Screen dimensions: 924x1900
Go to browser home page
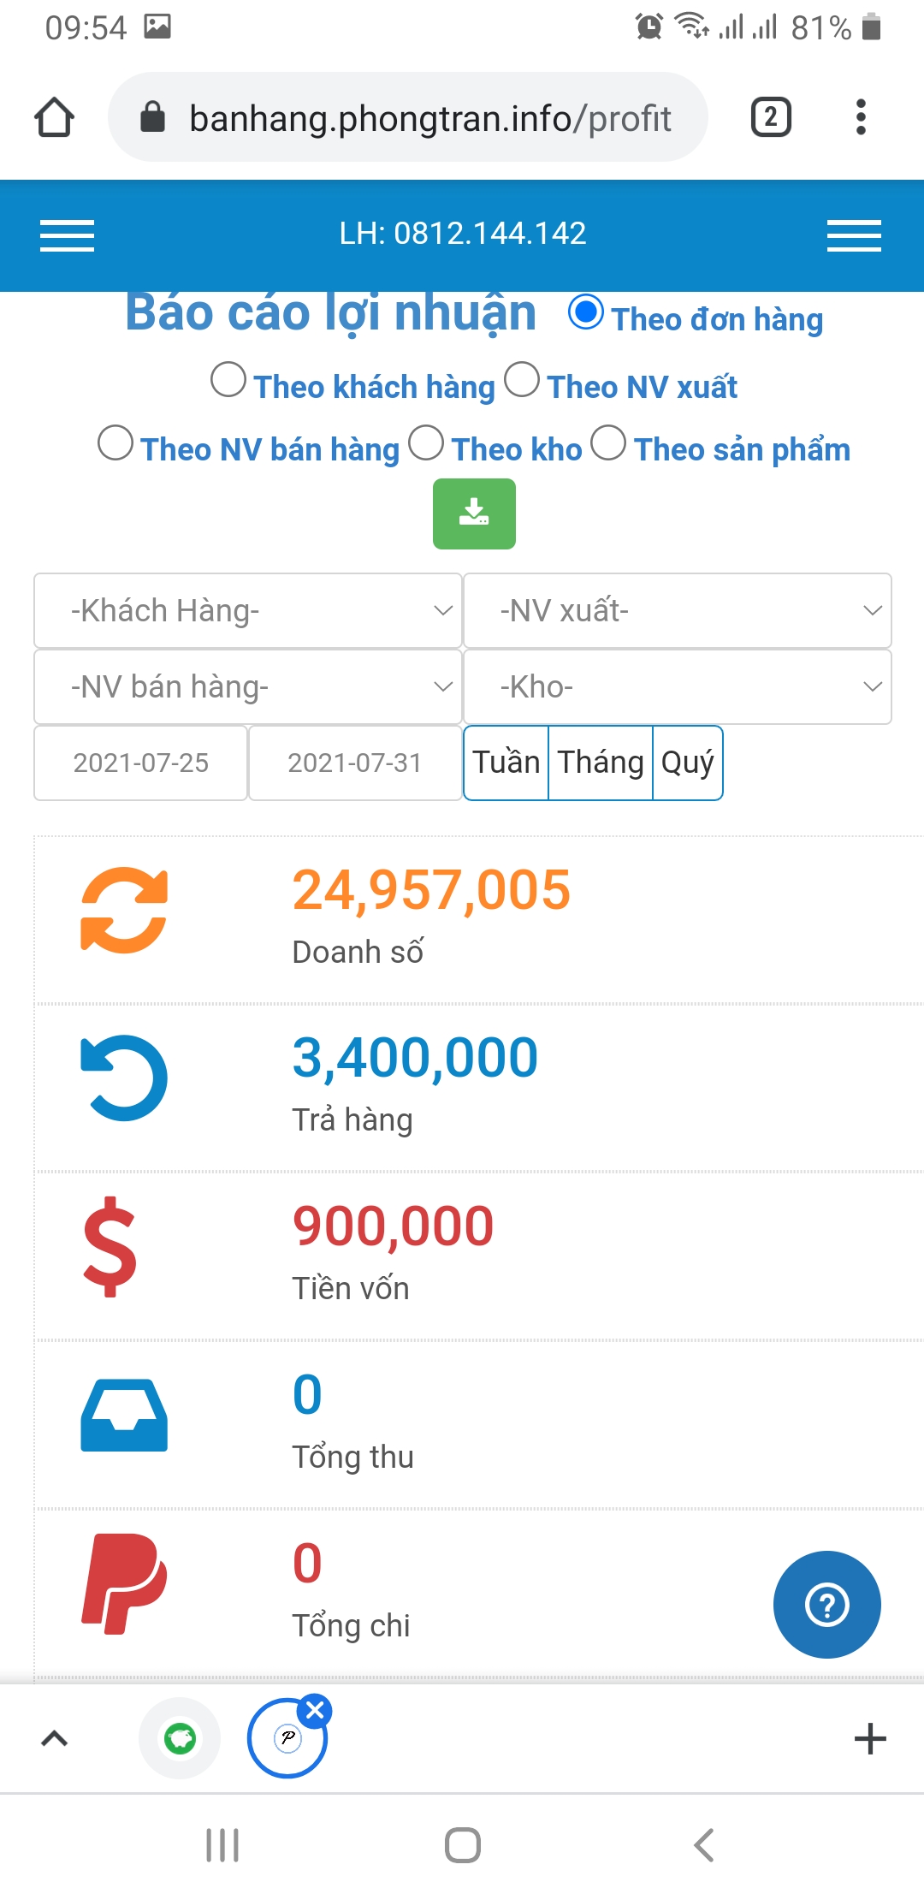pyautogui.click(x=54, y=117)
